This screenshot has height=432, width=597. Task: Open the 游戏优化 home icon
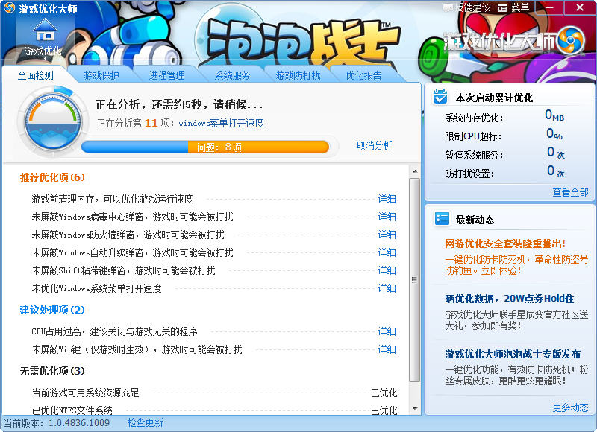[x=44, y=37]
